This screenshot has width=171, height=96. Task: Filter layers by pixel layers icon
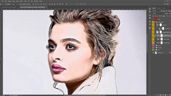(x=162, y=11)
